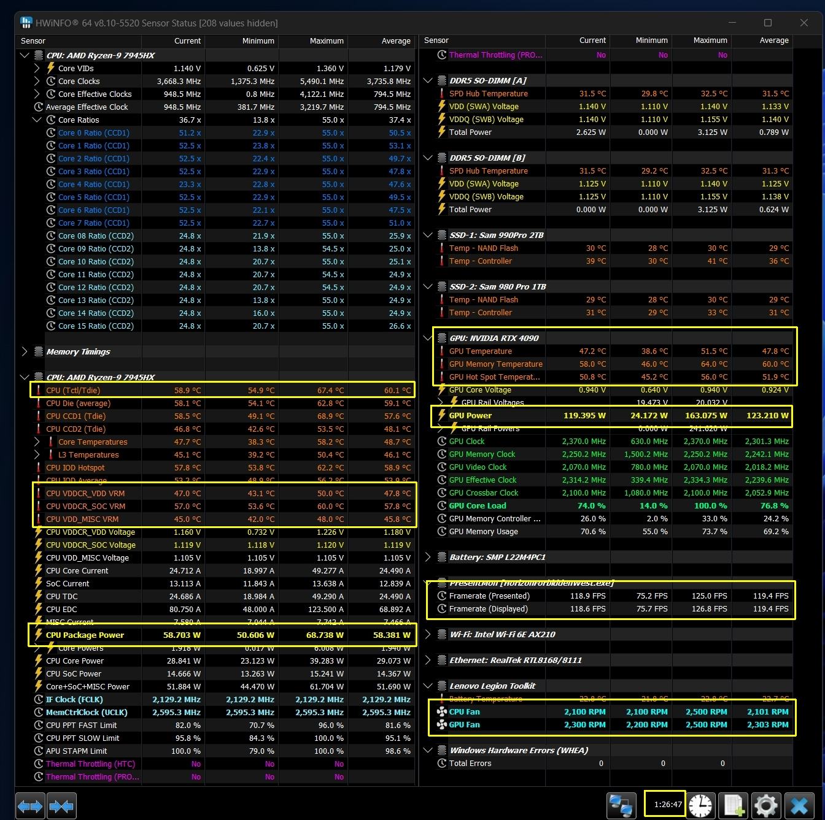Viewport: 825px width, 820px height.
Task: Expand the L3 Temperatures row
Action: (x=37, y=455)
